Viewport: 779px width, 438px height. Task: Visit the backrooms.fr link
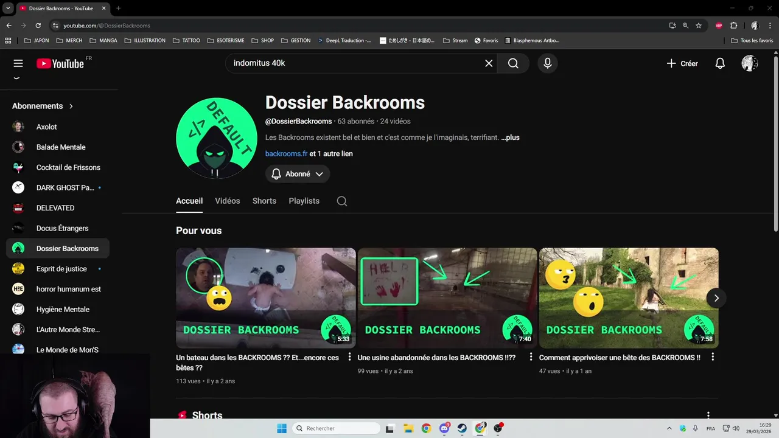(x=286, y=154)
